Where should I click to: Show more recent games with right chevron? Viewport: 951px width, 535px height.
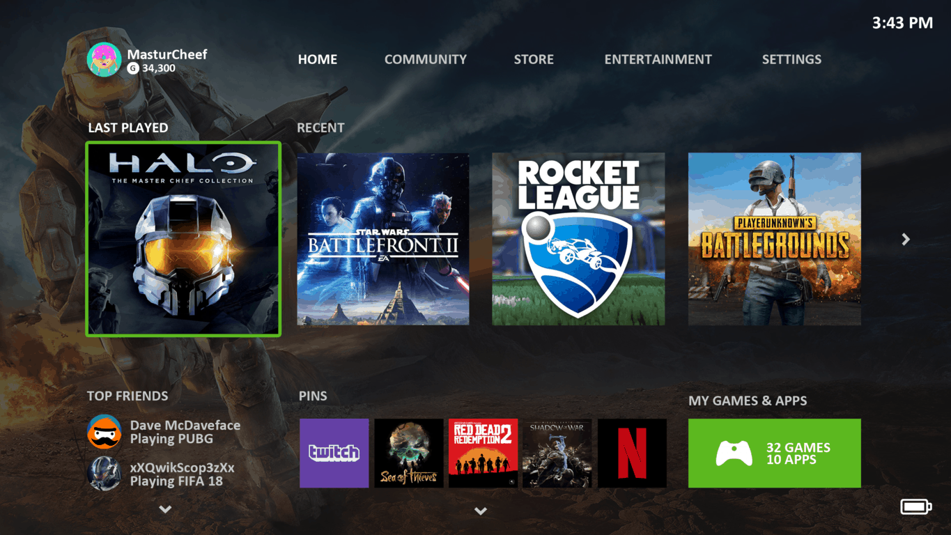click(x=906, y=239)
